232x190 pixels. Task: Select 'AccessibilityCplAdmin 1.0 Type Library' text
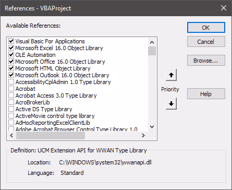(63, 82)
